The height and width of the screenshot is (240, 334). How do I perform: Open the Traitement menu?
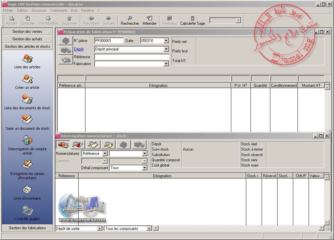58,10
